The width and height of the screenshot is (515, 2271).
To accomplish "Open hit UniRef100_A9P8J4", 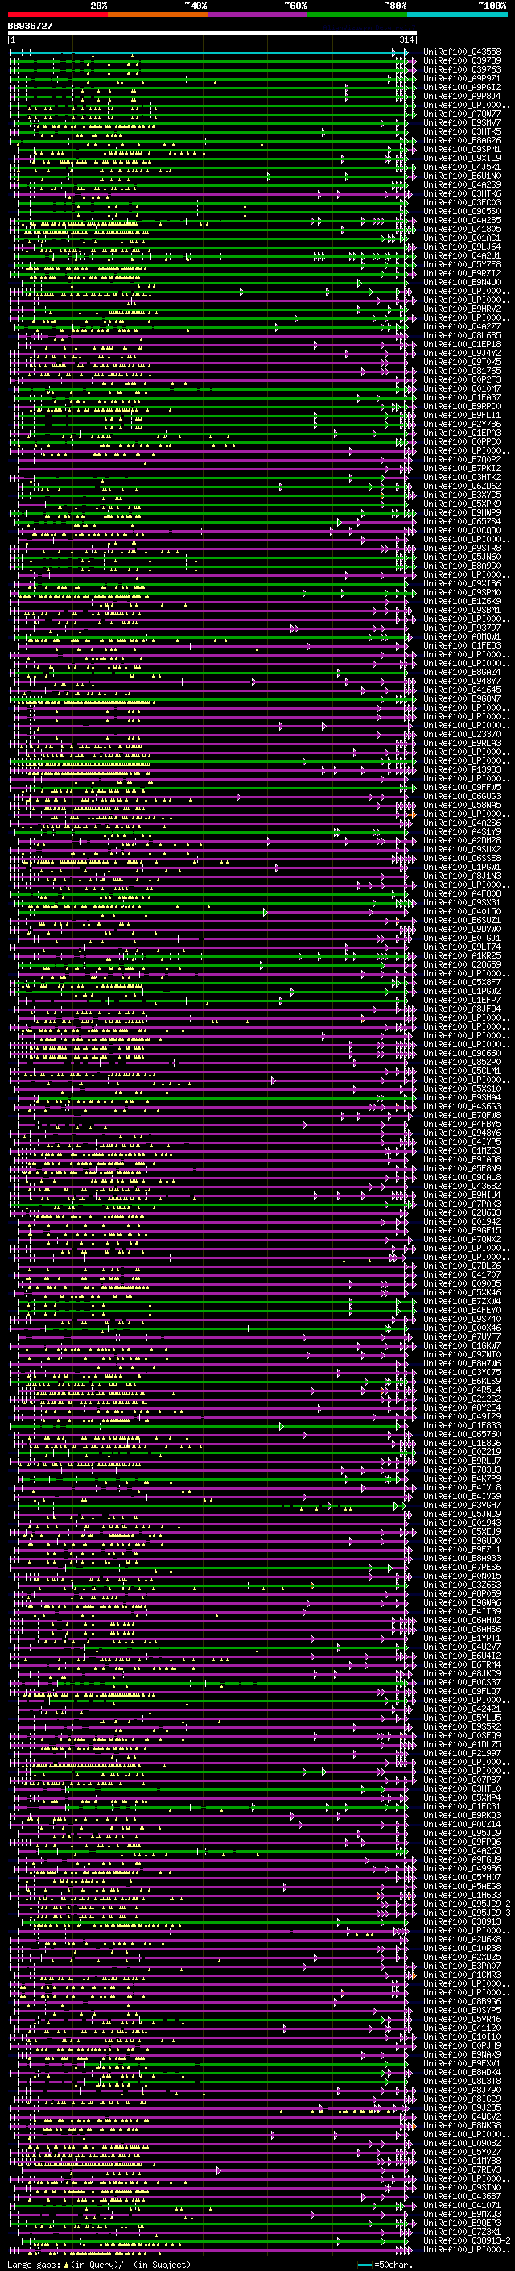I will tap(462, 96).
